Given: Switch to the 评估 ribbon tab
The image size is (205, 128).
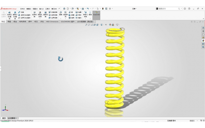Looking at the screenshot, I should point(42,22).
